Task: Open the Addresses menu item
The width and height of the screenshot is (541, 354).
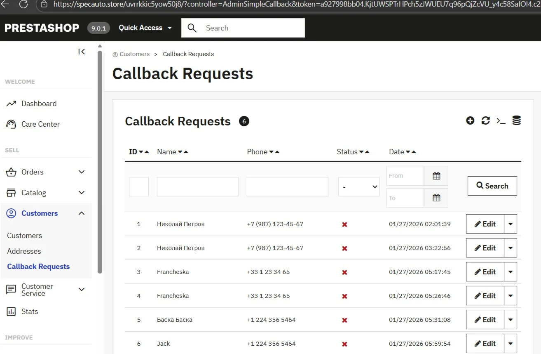Action: 24,251
